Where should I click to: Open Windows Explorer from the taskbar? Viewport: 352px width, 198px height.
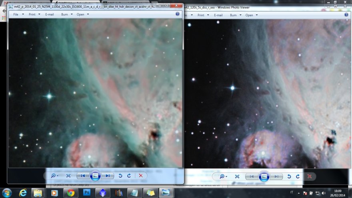click(38, 193)
